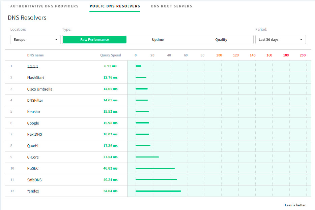The height and width of the screenshot is (210, 315).
Task: Select the FlashStart resolver name
Action: (x=35, y=77)
